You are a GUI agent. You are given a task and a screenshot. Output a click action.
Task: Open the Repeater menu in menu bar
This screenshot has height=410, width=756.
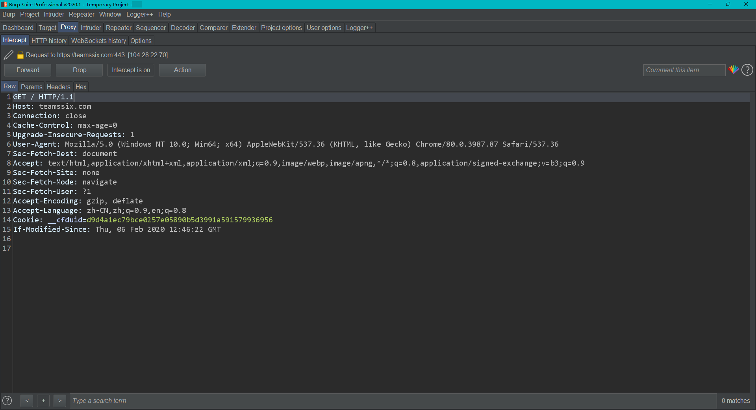82,15
